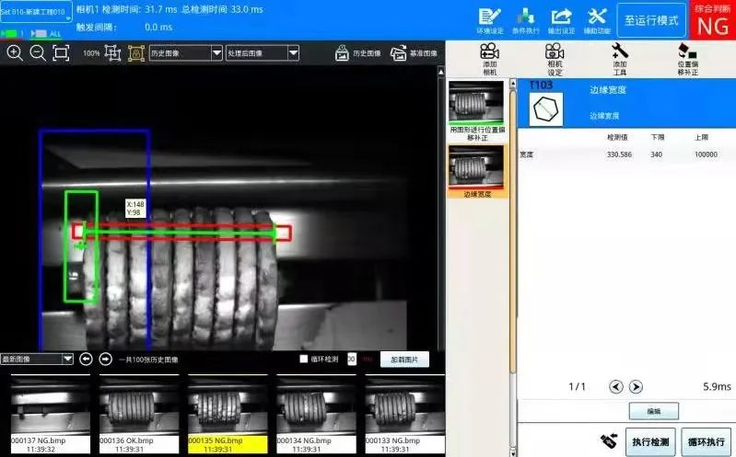Click the 基准图像 reference image icon

click(399, 53)
